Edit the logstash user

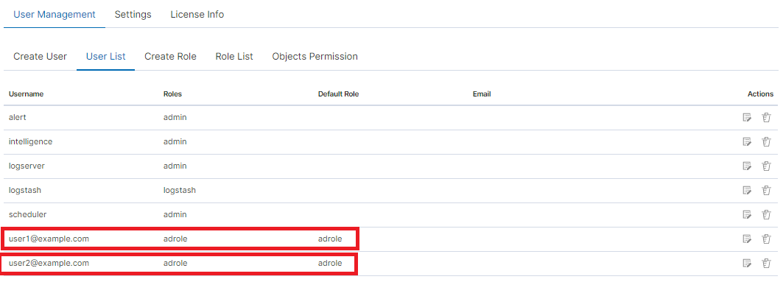click(747, 190)
